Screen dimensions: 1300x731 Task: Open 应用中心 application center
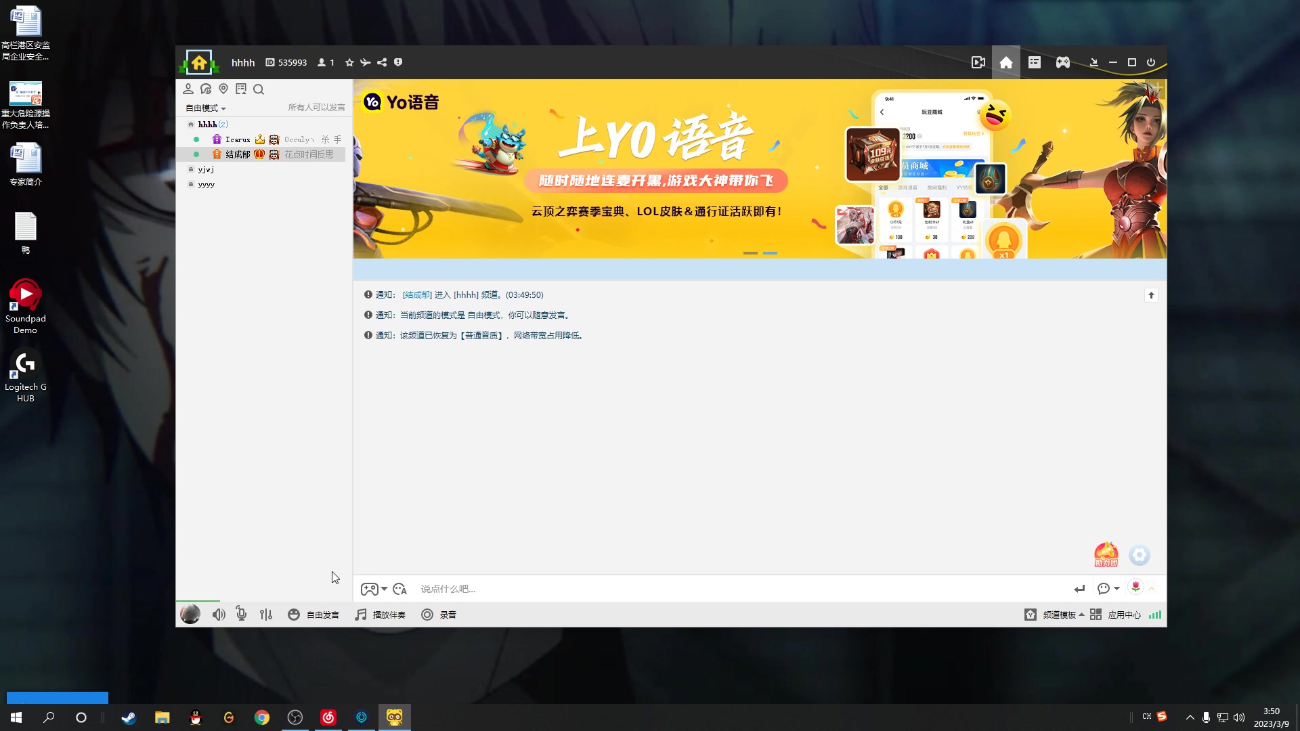(1124, 614)
